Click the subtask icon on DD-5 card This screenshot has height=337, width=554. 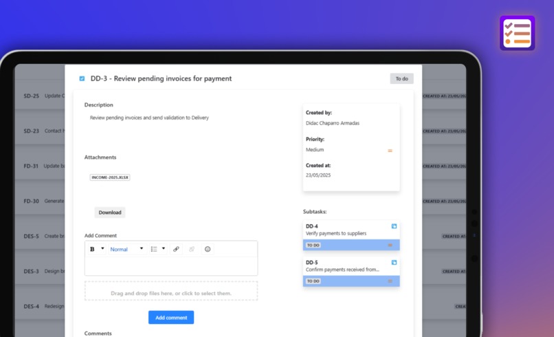tap(394, 263)
